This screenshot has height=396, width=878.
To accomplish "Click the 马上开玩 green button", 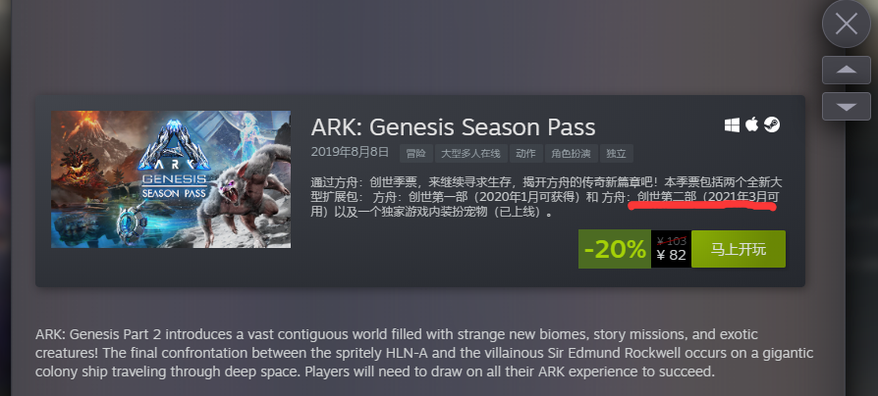I will click(x=738, y=249).
